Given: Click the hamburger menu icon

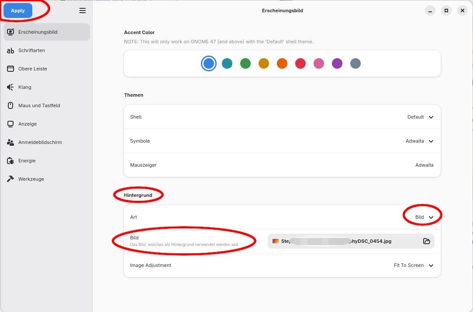Looking at the screenshot, I should (83, 11).
